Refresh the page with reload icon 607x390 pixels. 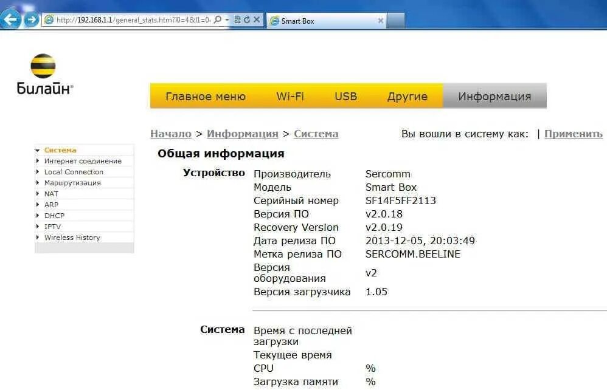click(x=246, y=19)
